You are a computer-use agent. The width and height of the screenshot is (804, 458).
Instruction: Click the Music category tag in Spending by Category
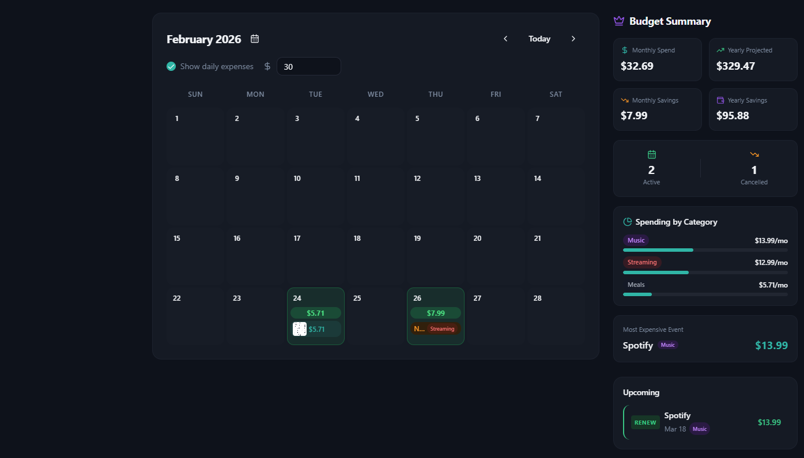[x=636, y=240]
